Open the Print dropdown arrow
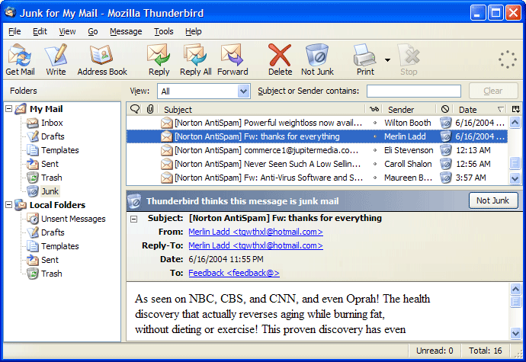Screen dimensions: 526x362 [387, 60]
